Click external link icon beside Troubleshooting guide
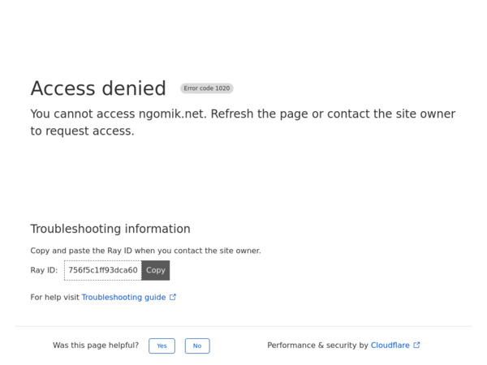This screenshot has height=365, width=487. [173, 297]
